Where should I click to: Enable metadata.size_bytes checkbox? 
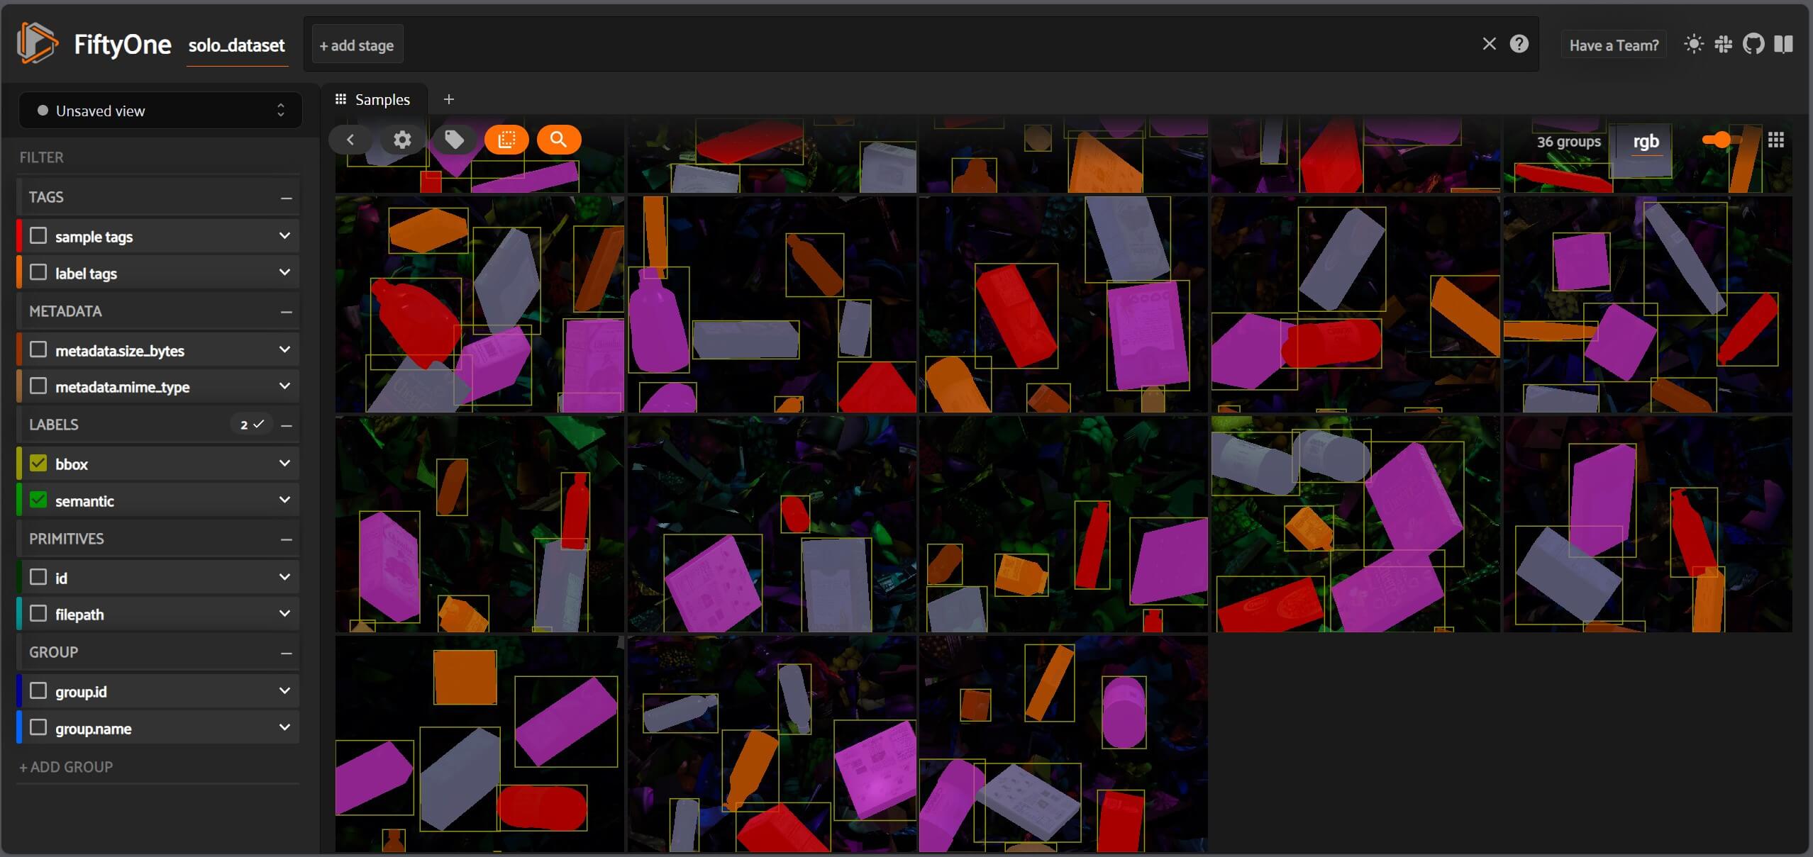tap(38, 349)
